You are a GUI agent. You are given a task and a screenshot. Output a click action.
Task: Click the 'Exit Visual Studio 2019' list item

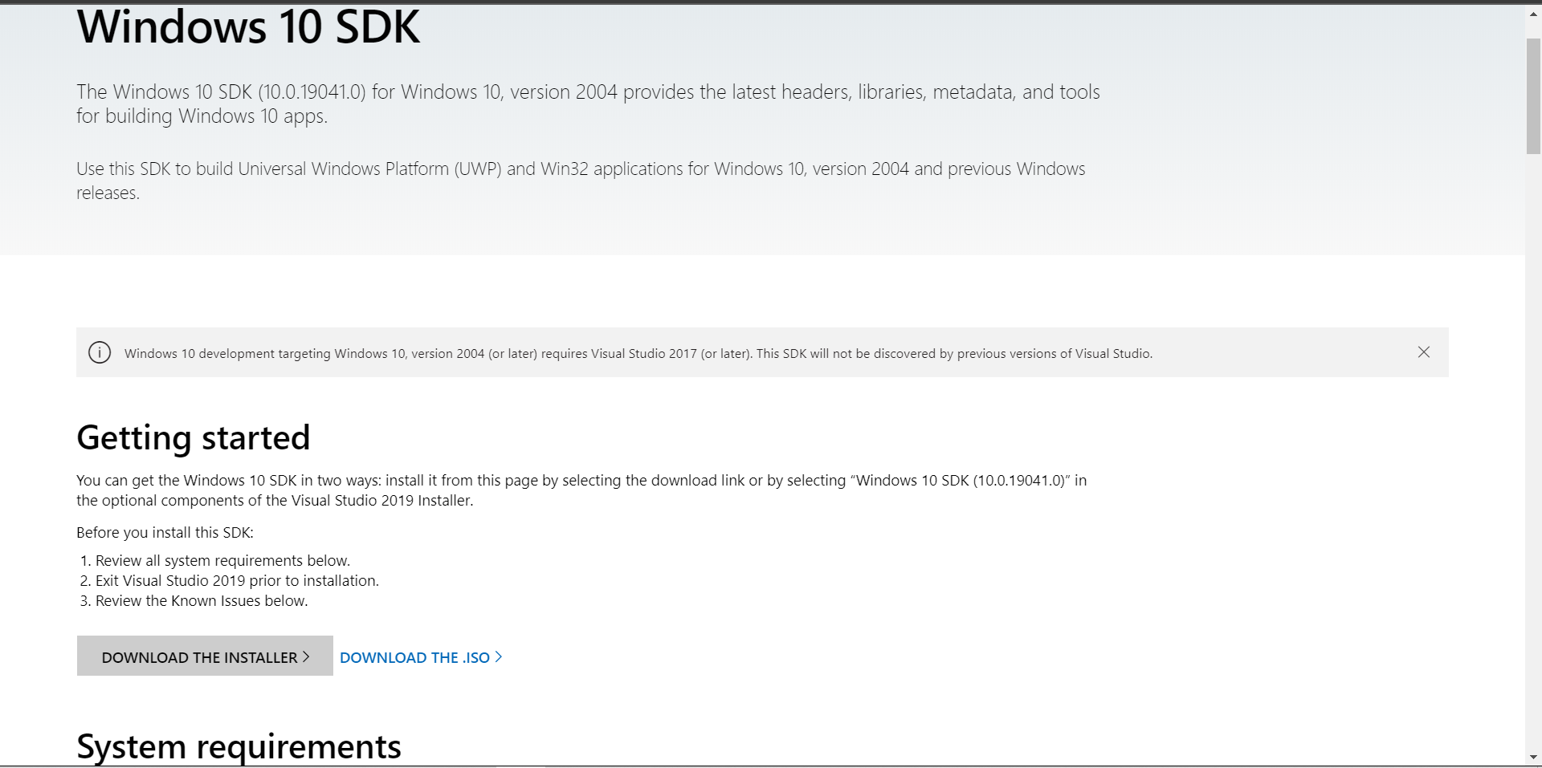[x=237, y=580]
